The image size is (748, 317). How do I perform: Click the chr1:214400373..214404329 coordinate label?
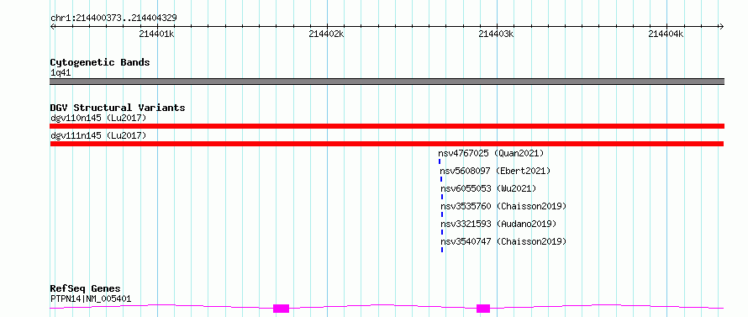click(x=113, y=18)
